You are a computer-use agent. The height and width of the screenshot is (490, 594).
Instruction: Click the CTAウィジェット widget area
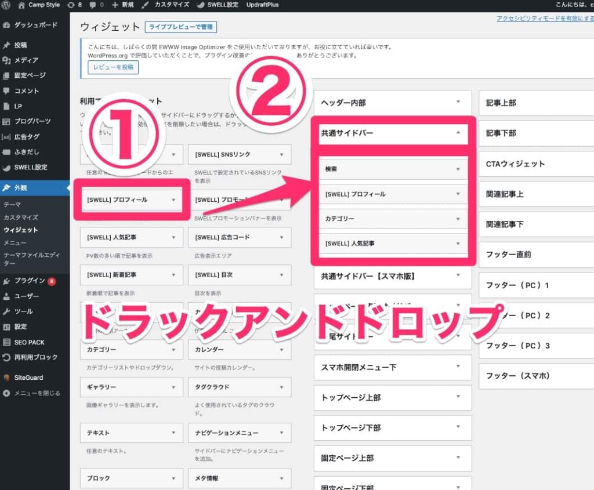[x=537, y=164]
